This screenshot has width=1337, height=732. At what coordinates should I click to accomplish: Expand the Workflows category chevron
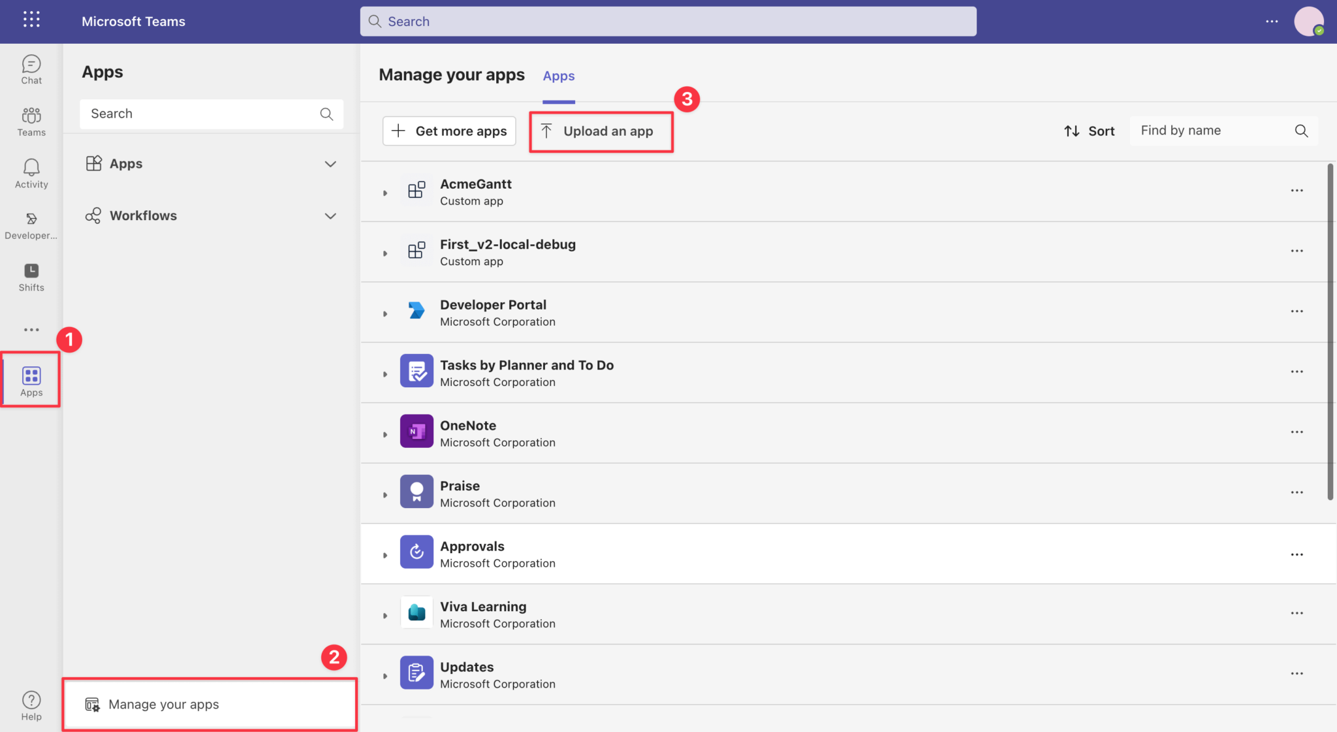330,216
